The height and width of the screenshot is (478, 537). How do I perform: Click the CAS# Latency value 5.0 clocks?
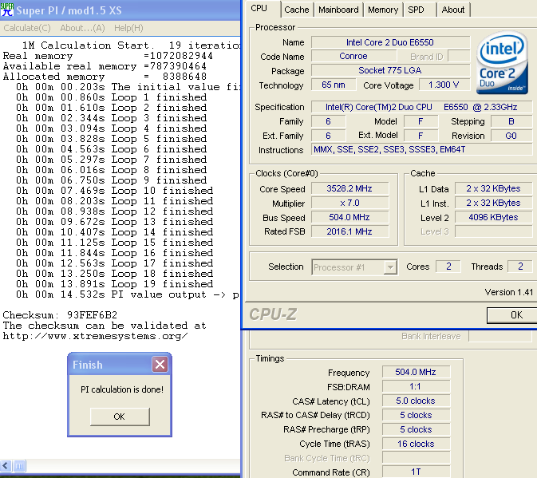tap(416, 401)
